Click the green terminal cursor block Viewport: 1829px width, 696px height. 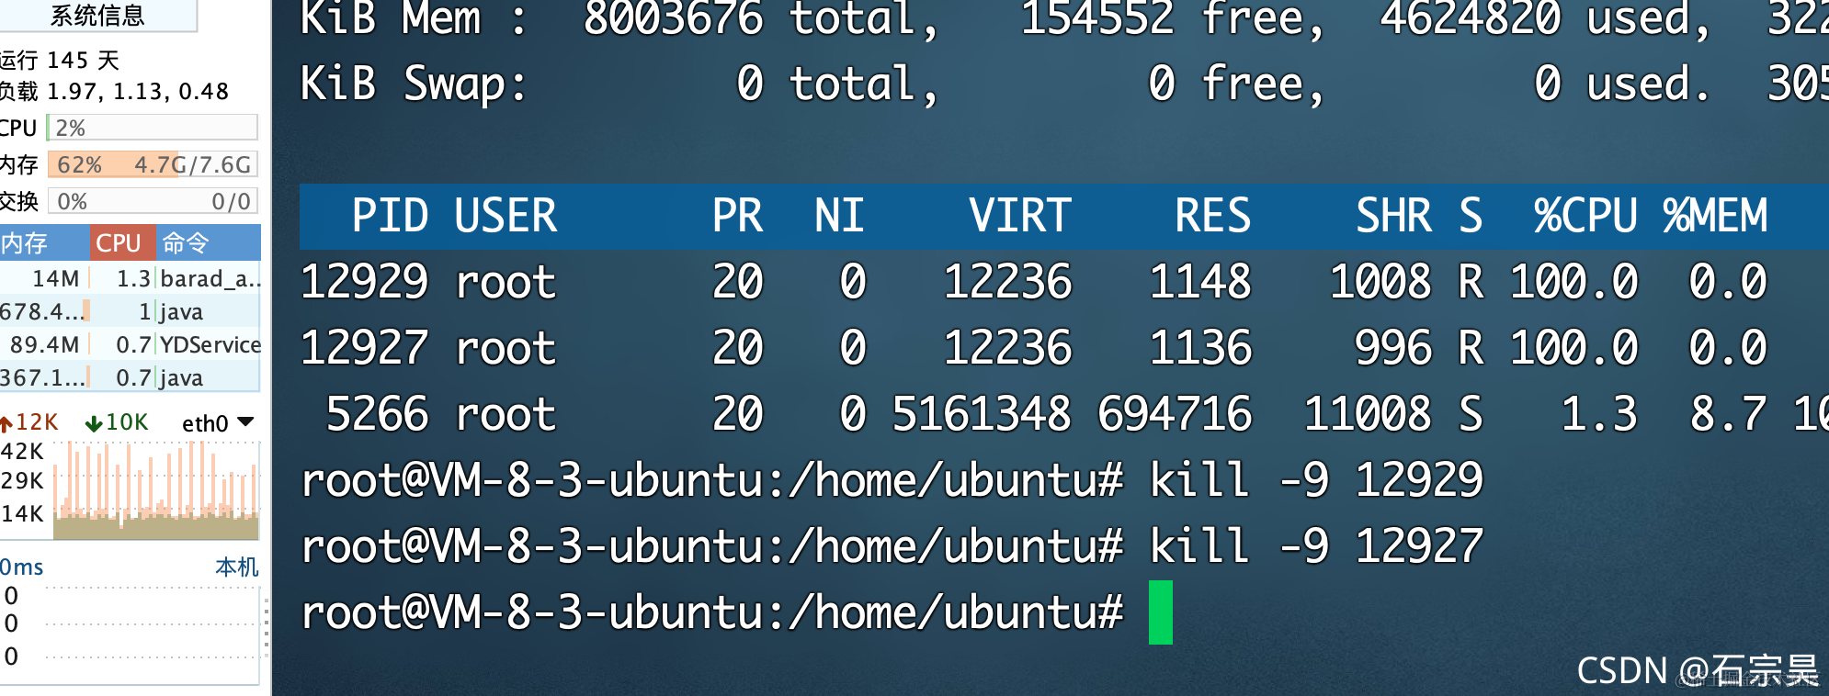[x=1161, y=612]
